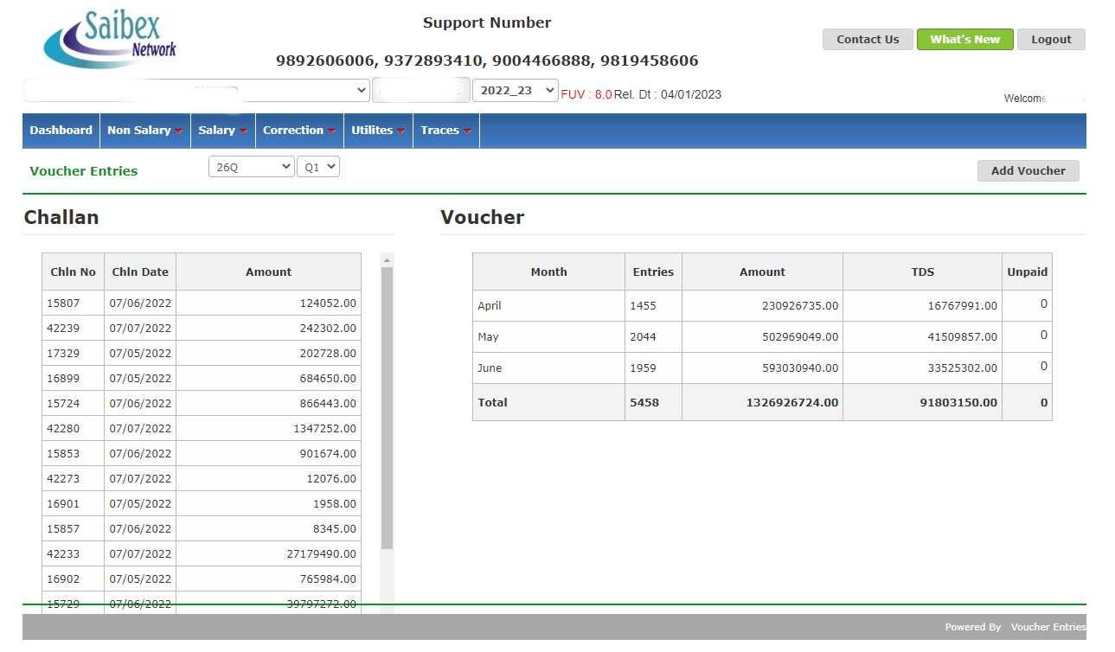This screenshot has width=1115, height=652.
Task: Click the Saibex Network logo
Action: pyautogui.click(x=108, y=36)
